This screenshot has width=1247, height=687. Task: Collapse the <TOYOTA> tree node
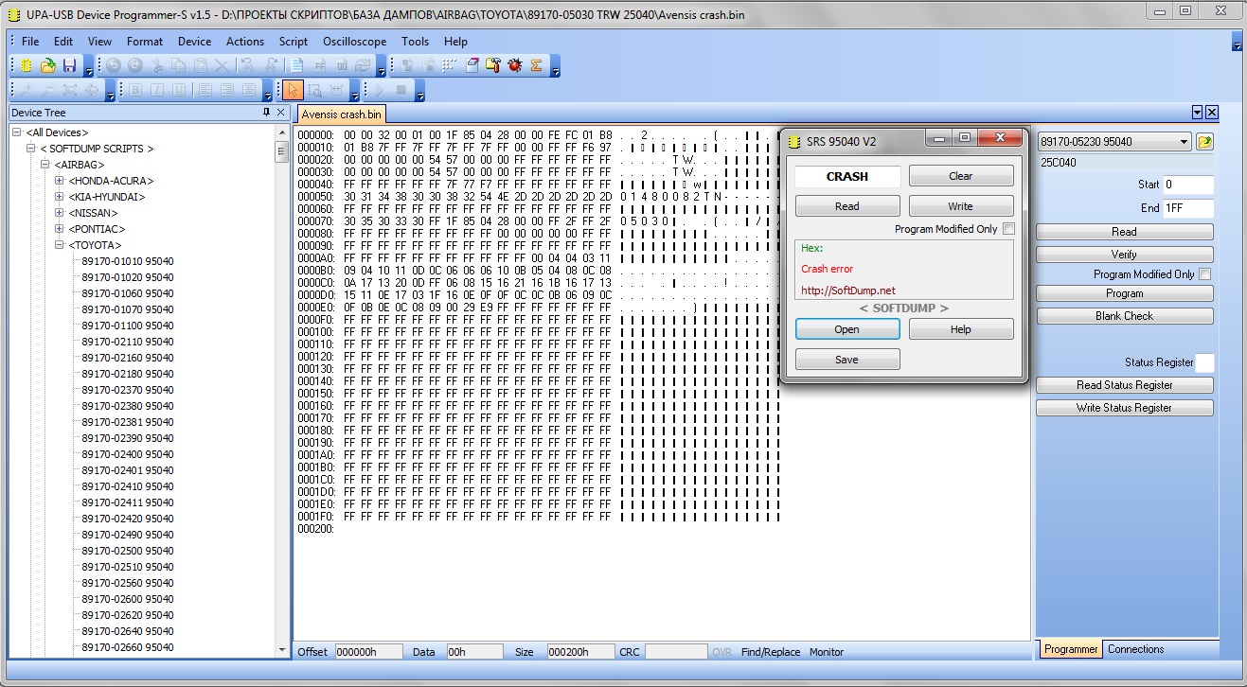click(60, 245)
